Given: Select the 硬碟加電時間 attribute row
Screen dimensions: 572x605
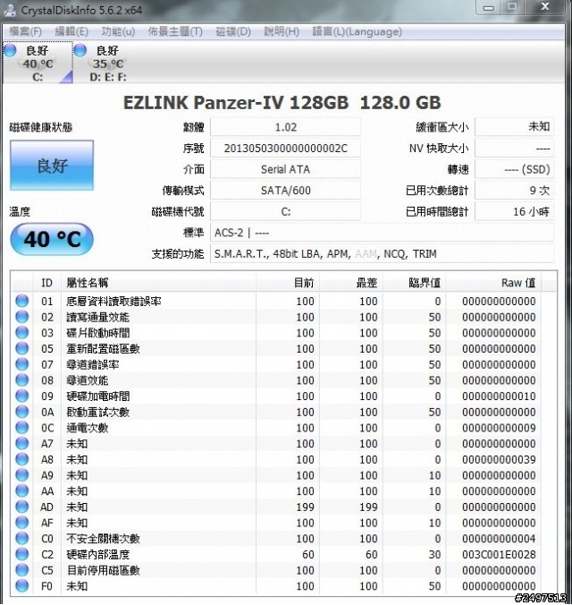Looking at the screenshot, I should [x=283, y=396].
